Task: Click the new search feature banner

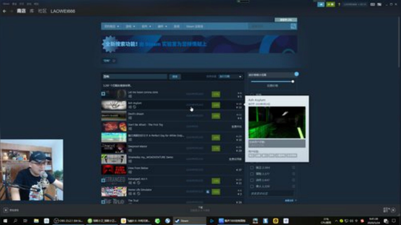Action: 199,44
